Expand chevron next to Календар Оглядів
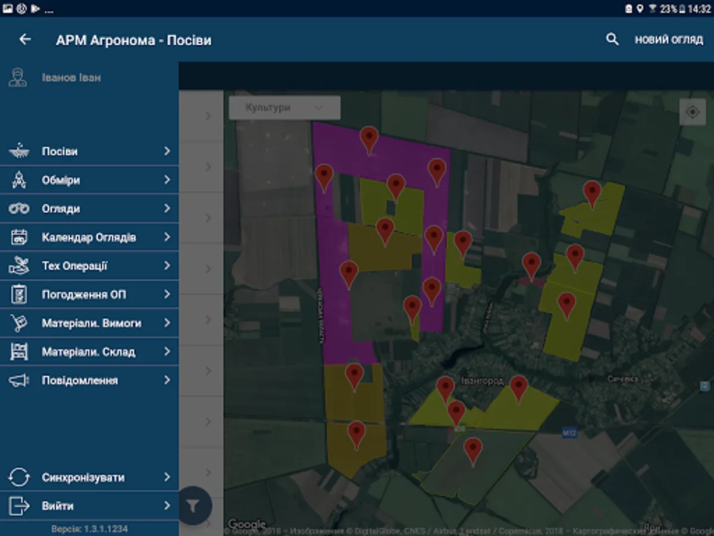This screenshot has width=714, height=536. click(167, 237)
